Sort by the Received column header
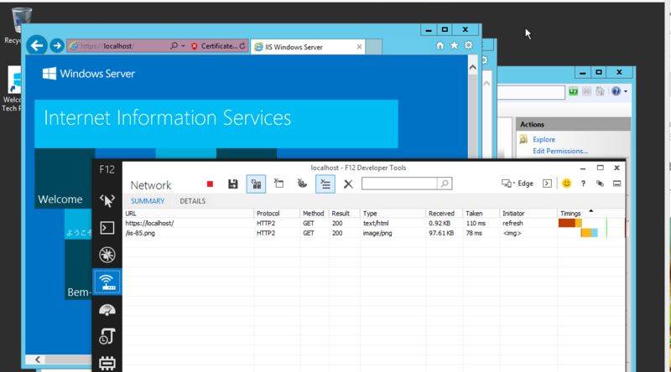 (445, 214)
